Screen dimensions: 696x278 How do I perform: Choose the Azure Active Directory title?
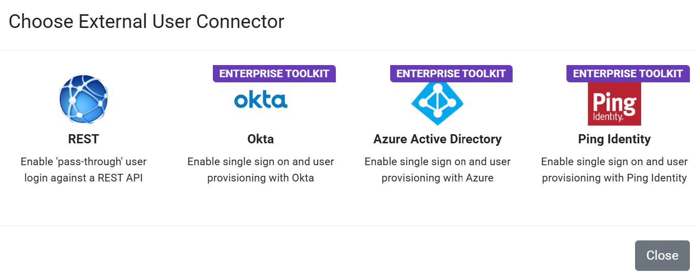pyautogui.click(x=437, y=139)
